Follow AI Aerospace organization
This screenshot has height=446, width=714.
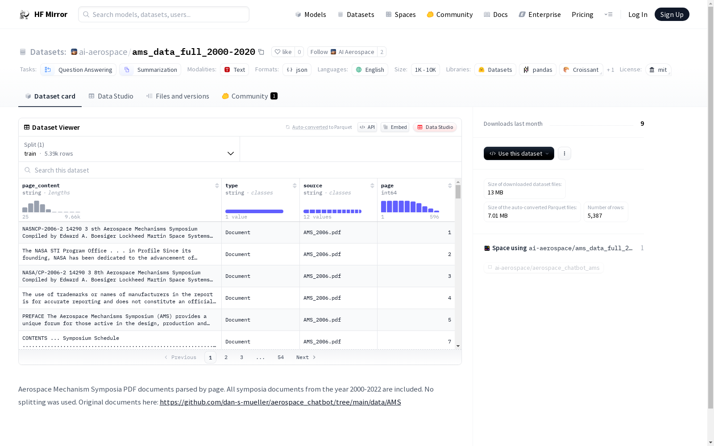(342, 52)
